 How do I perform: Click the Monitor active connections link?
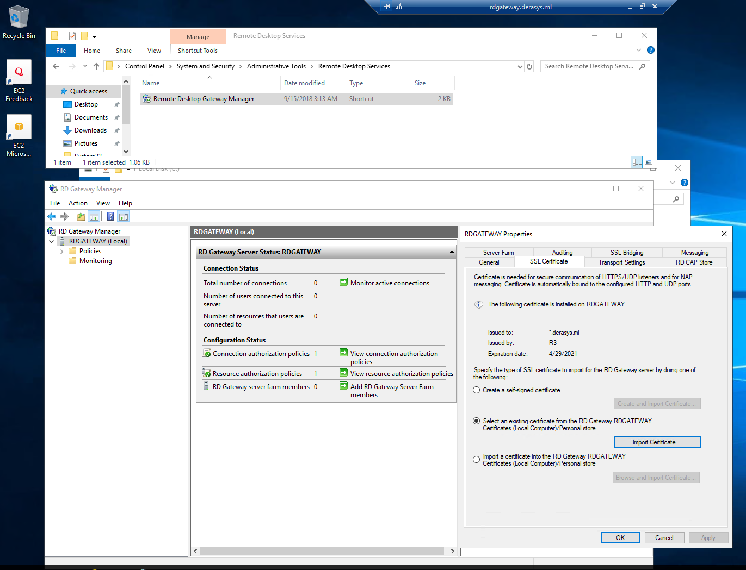[x=390, y=283]
